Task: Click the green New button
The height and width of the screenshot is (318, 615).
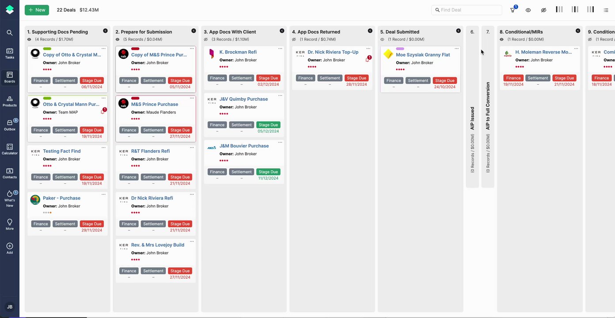Action: (37, 10)
